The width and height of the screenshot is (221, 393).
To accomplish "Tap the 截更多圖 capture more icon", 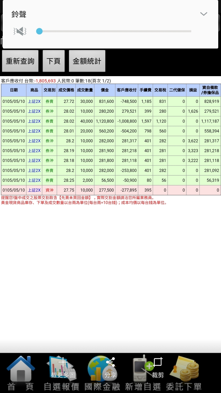I will point(63,368).
